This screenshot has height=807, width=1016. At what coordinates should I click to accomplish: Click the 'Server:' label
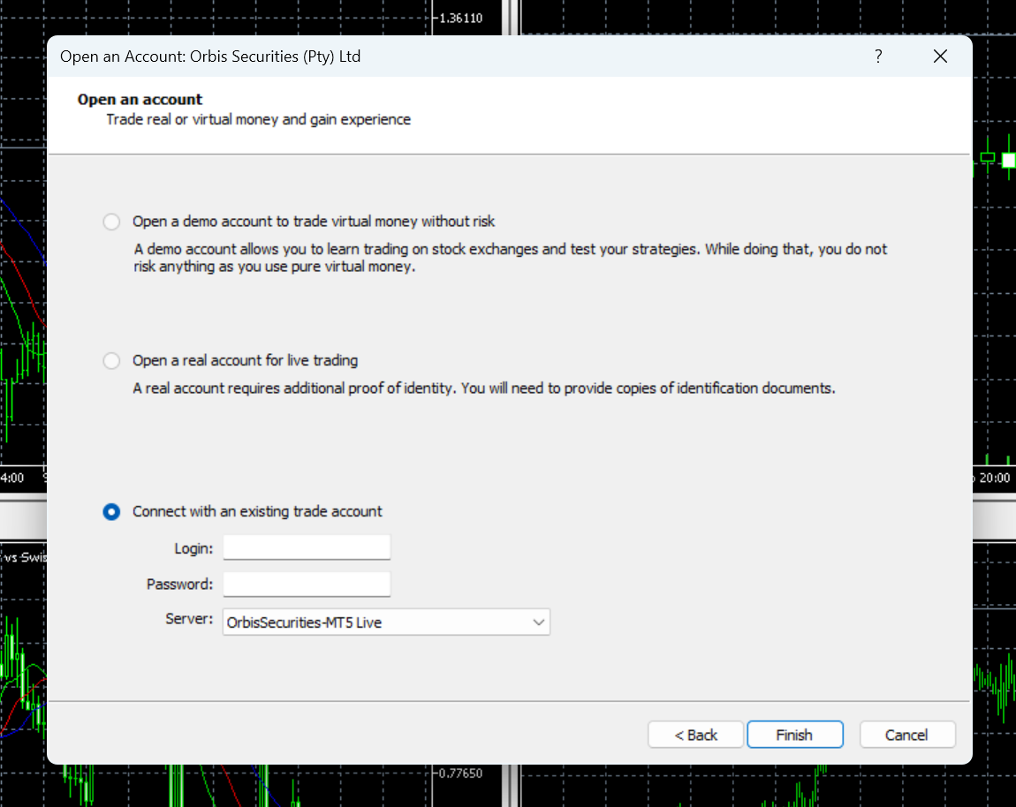[189, 619]
